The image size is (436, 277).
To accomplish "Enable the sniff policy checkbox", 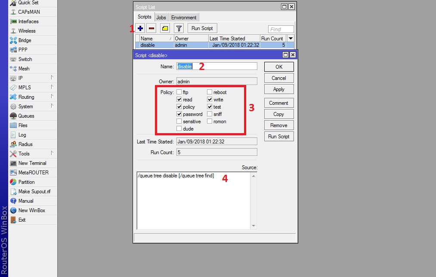I will pyautogui.click(x=210, y=114).
